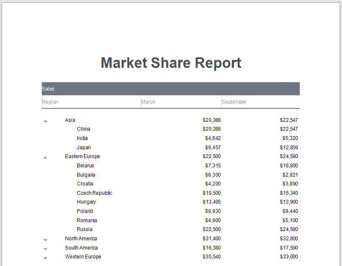Collapse the Asia region group
The width and height of the screenshot is (342, 266).
pos(46,121)
